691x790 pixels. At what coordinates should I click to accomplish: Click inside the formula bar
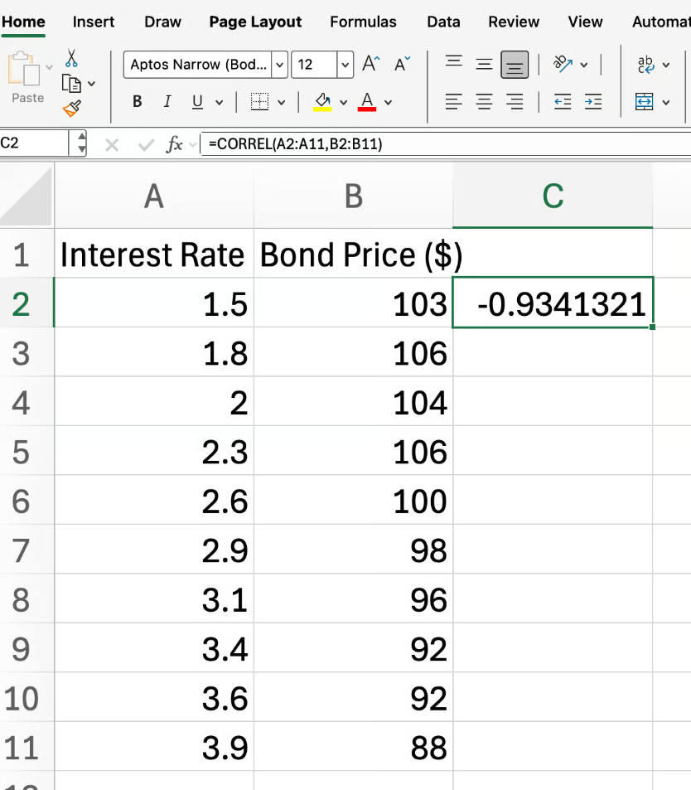point(414,143)
